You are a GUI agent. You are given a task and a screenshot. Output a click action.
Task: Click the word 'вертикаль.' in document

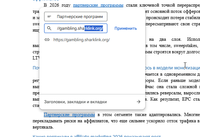43,127
